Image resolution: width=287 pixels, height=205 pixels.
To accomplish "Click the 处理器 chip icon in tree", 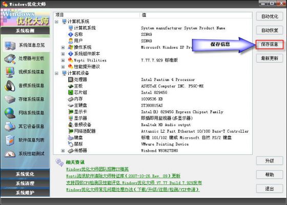I will 71,79.
